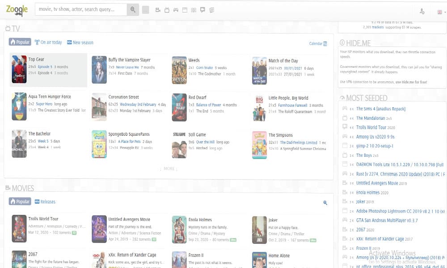Open Trolls World Tour in Most Seeded list

click(x=371, y=127)
